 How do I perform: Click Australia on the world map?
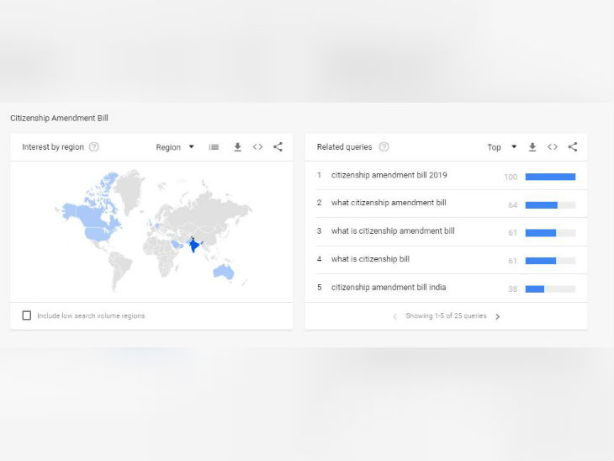coord(224,271)
